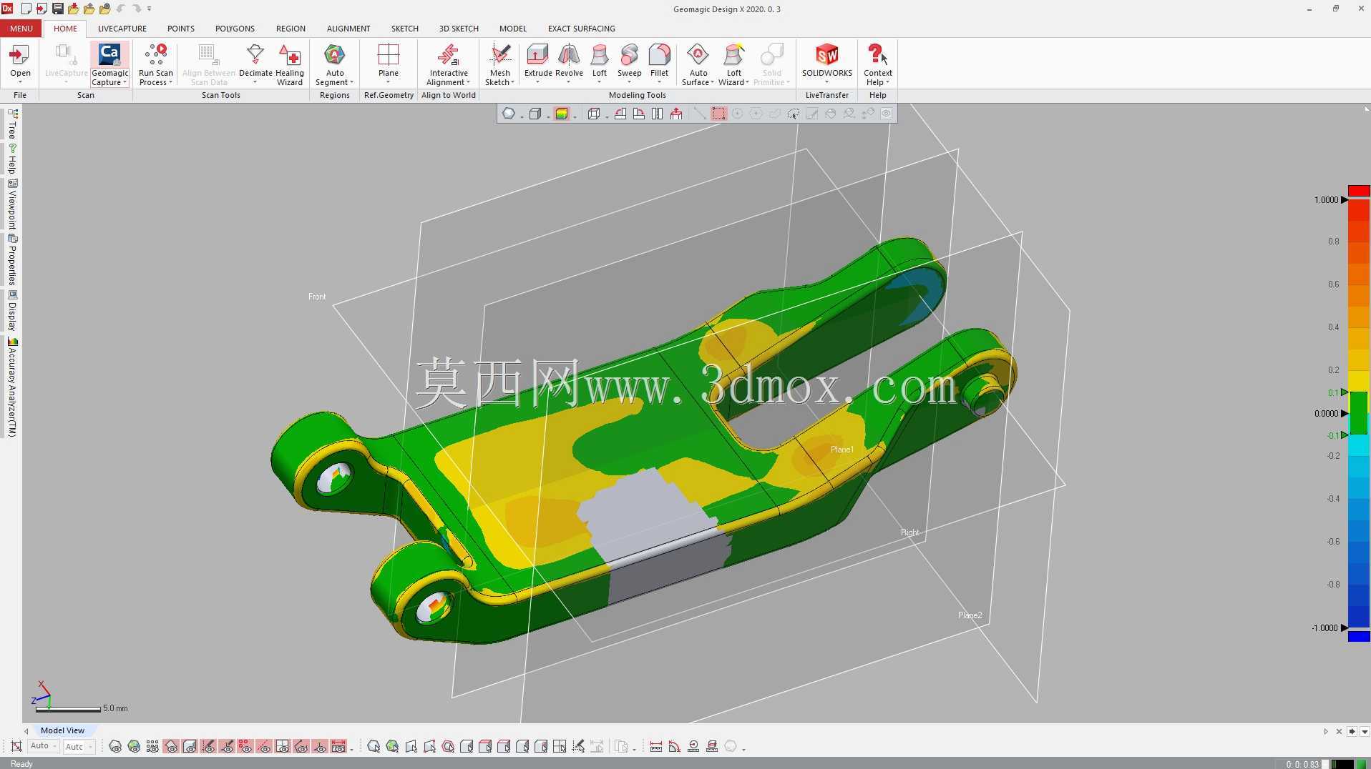
Task: Click Run Scan Process icon
Action: (x=155, y=55)
